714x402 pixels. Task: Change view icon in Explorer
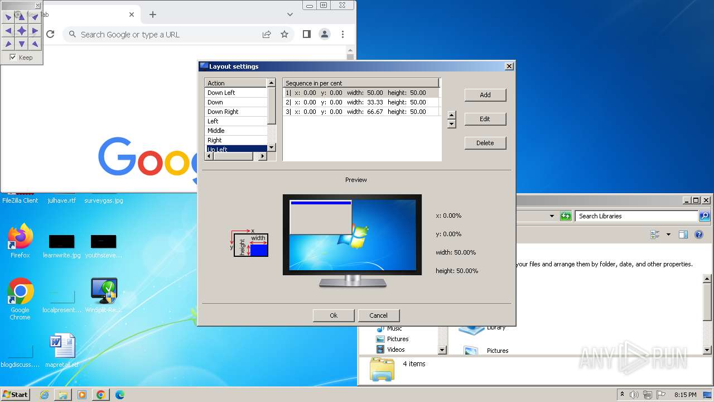click(x=655, y=234)
